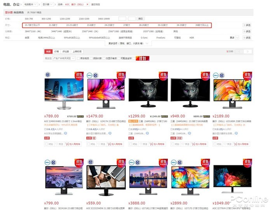
Task: Sort results by 评论数 tab
Action: pos(66,52)
